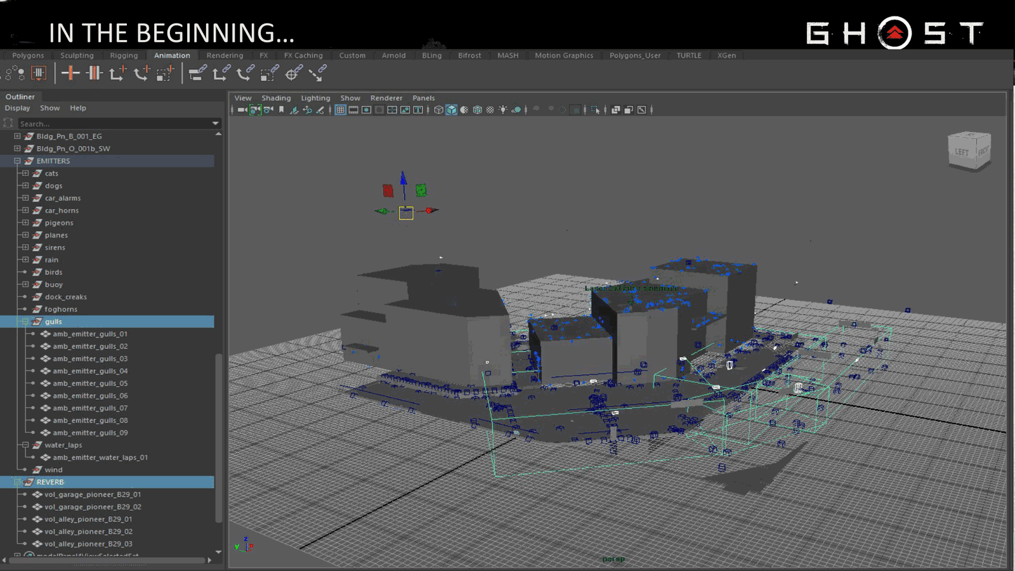
Task: Switch to the Rigging shelf tab
Action: 124,56
